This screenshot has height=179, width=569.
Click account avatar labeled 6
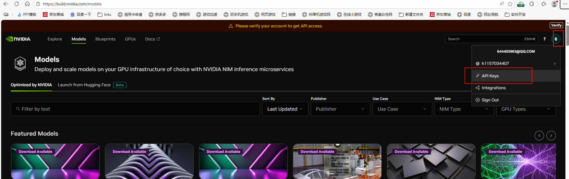pos(556,39)
